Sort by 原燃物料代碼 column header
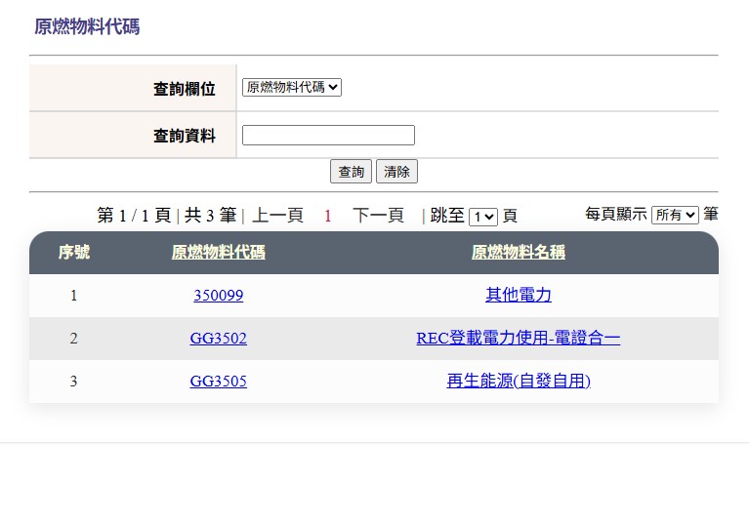Screen dimensions: 749x524 [x=218, y=253]
